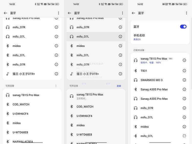Left screen: info for Bluetooth-icon mifo_O7L

[x=56, y=55]
